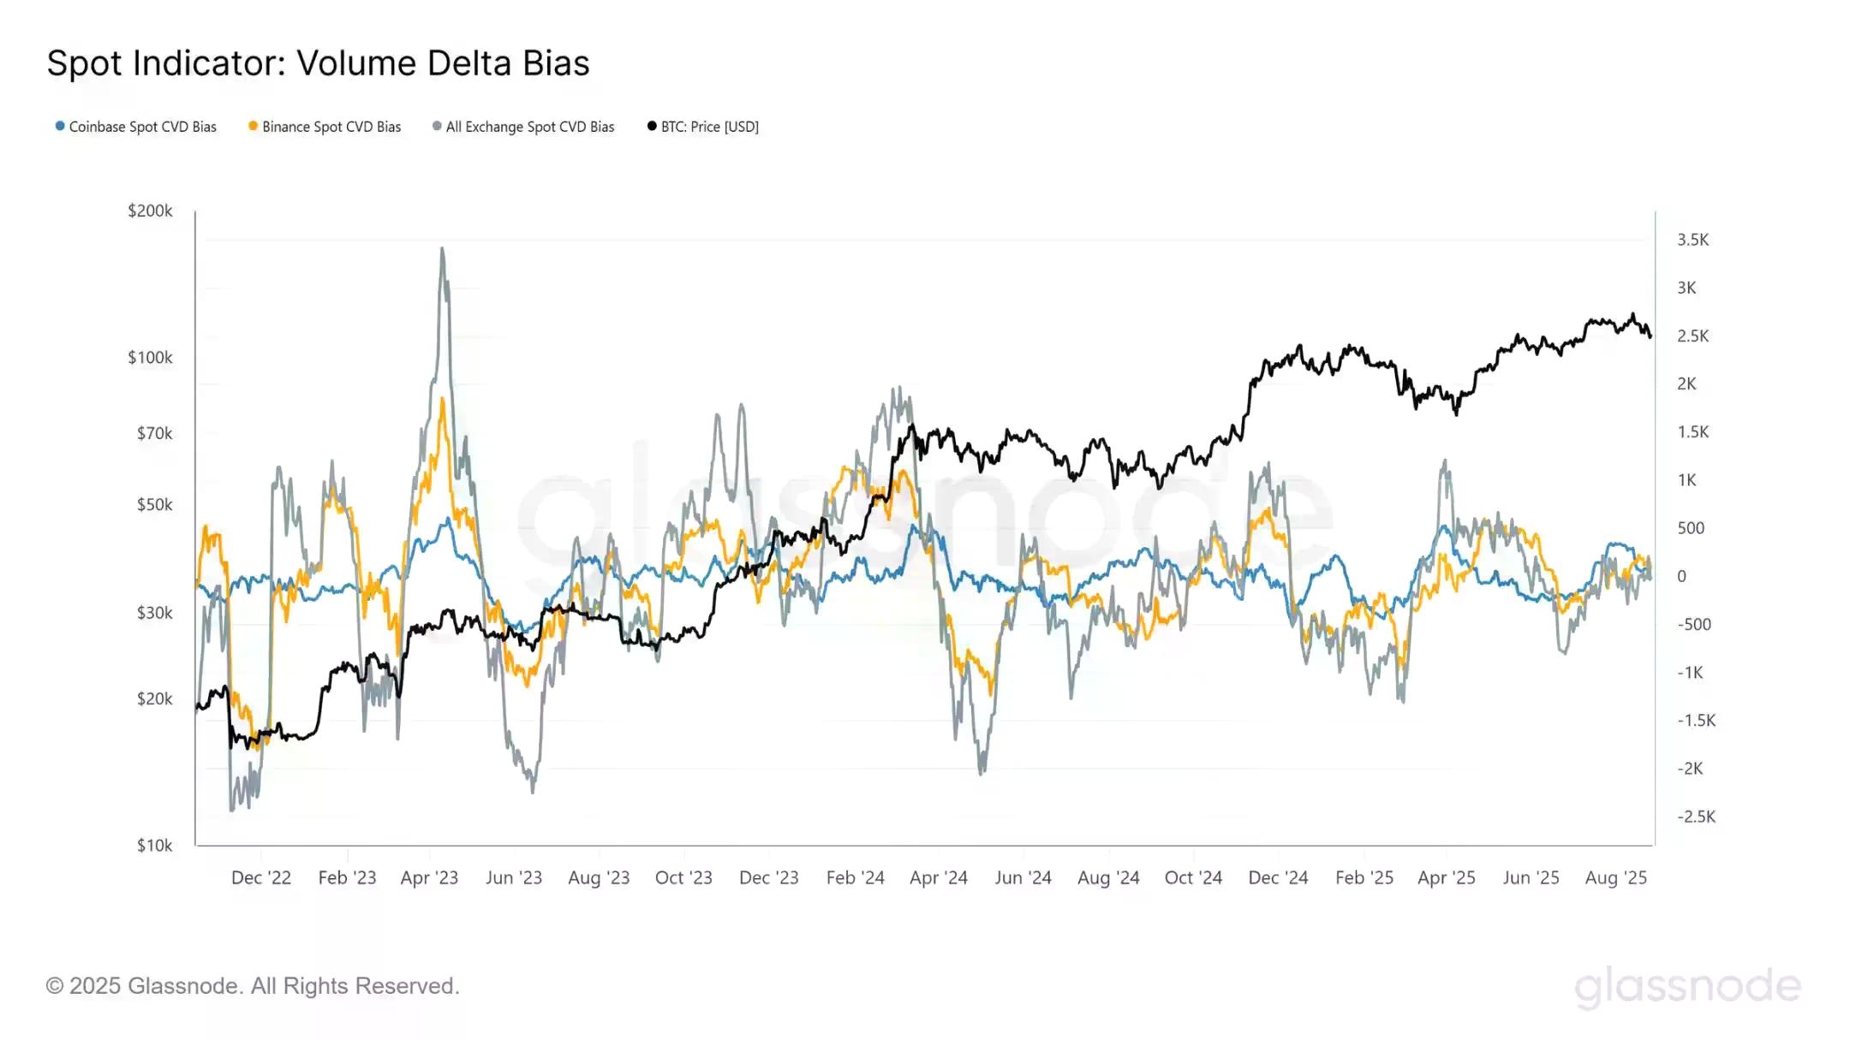The width and height of the screenshot is (1850, 1040).
Task: Select the Oct '24 x-axis date label
Action: (1193, 877)
